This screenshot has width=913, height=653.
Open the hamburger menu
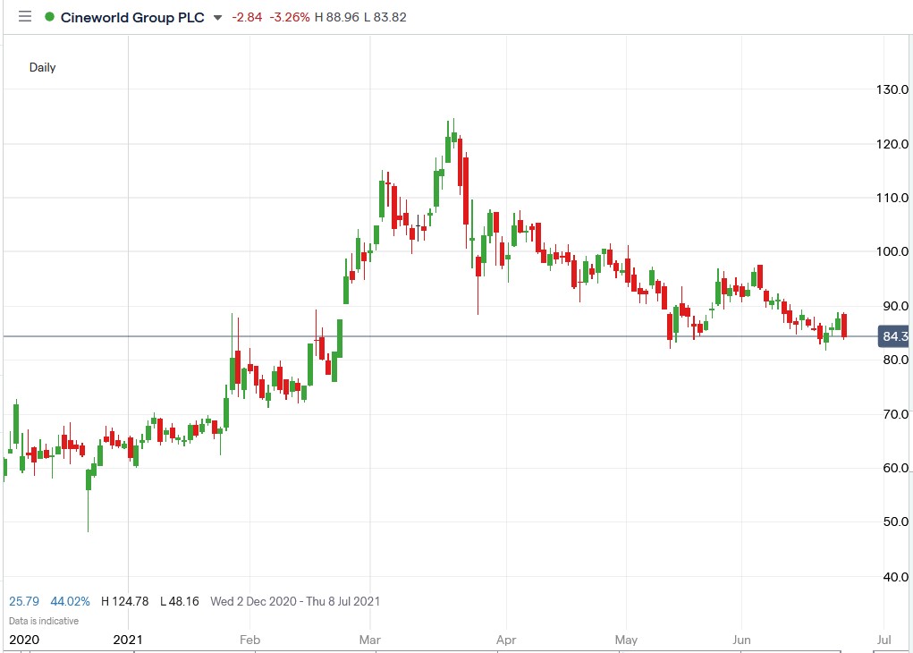click(24, 16)
